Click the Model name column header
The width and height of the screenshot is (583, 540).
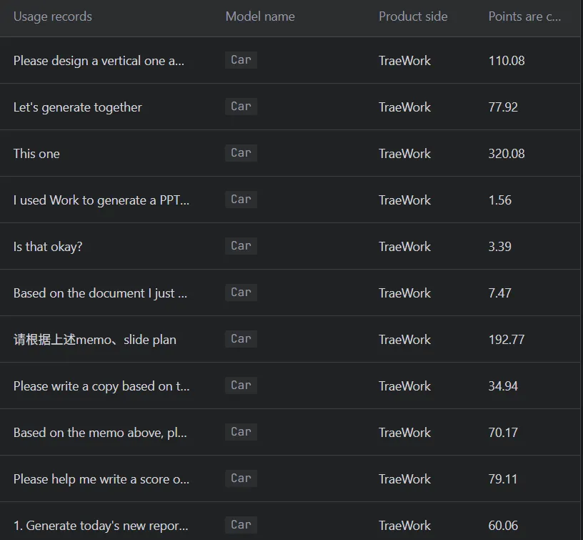coord(260,16)
